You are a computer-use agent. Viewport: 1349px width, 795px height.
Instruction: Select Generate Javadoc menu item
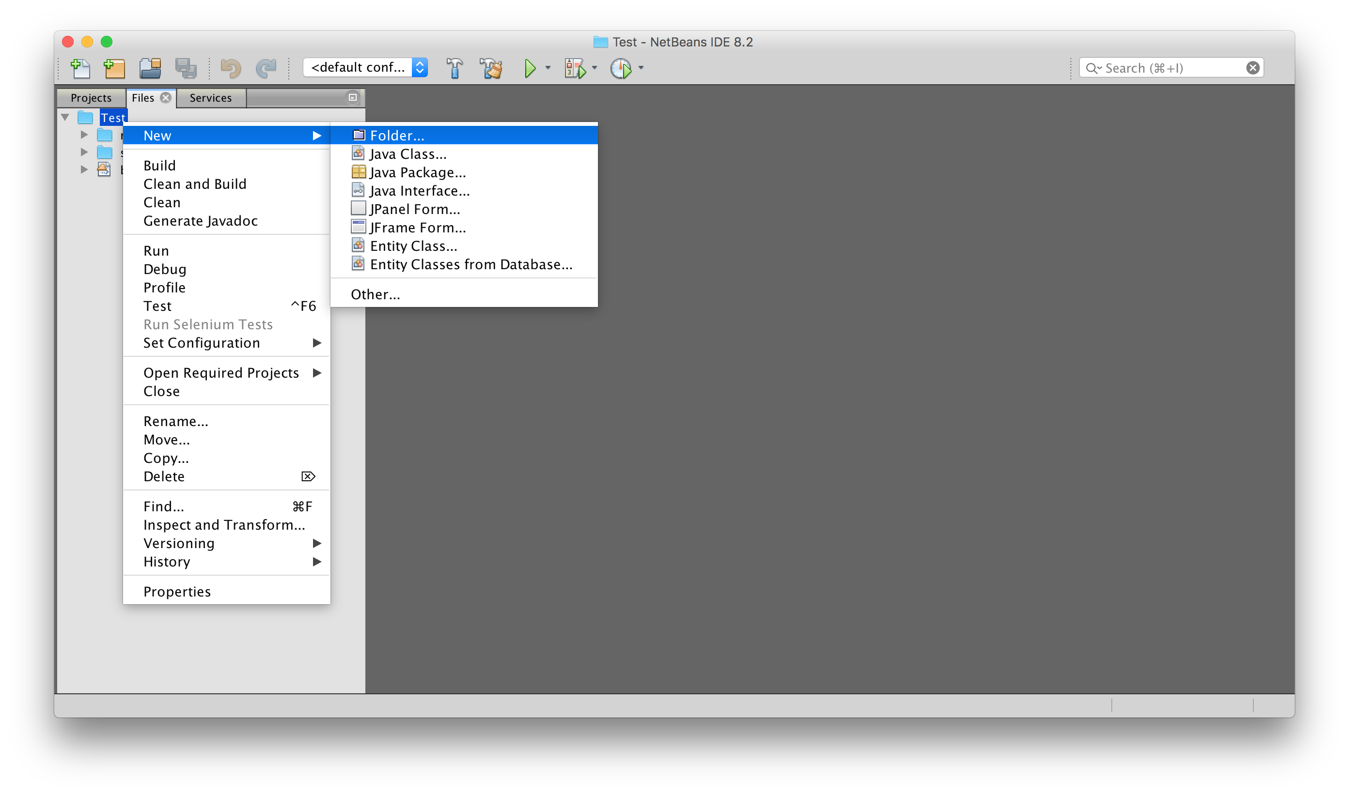click(227, 221)
